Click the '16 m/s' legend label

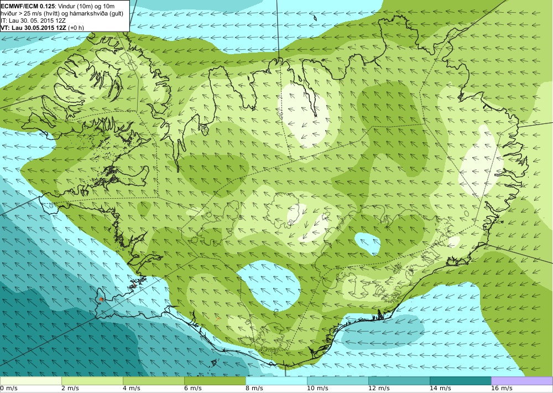(501, 389)
